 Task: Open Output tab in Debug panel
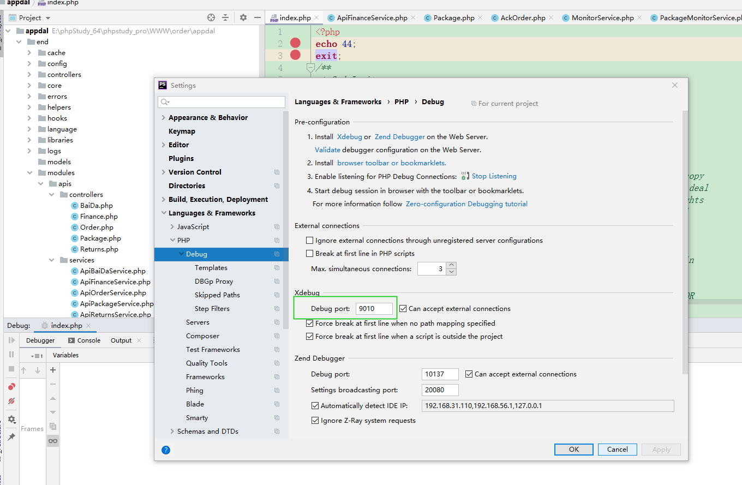[121, 340]
